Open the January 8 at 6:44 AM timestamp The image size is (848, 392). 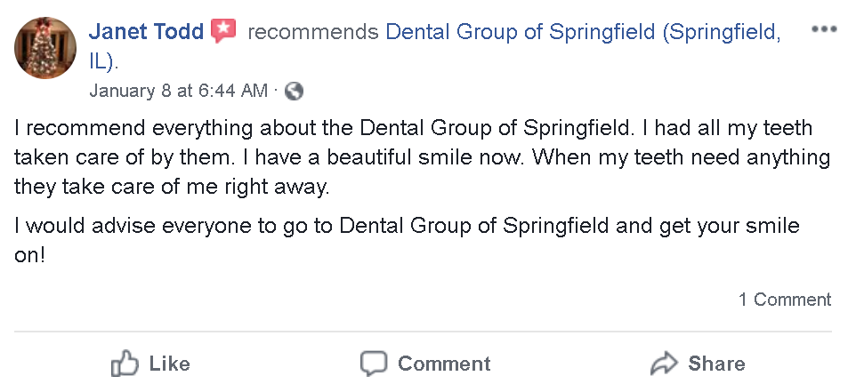(x=178, y=91)
